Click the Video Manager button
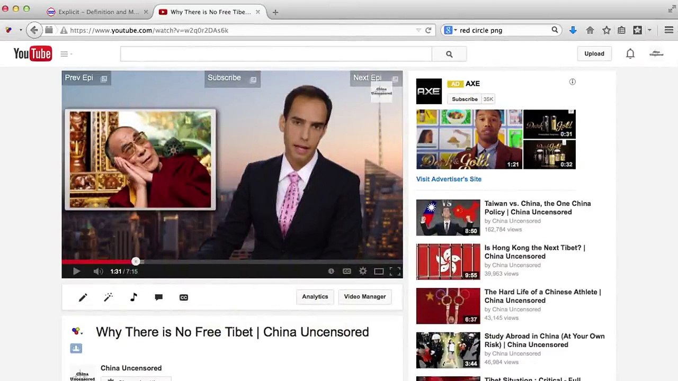678x381 pixels. [x=365, y=297]
